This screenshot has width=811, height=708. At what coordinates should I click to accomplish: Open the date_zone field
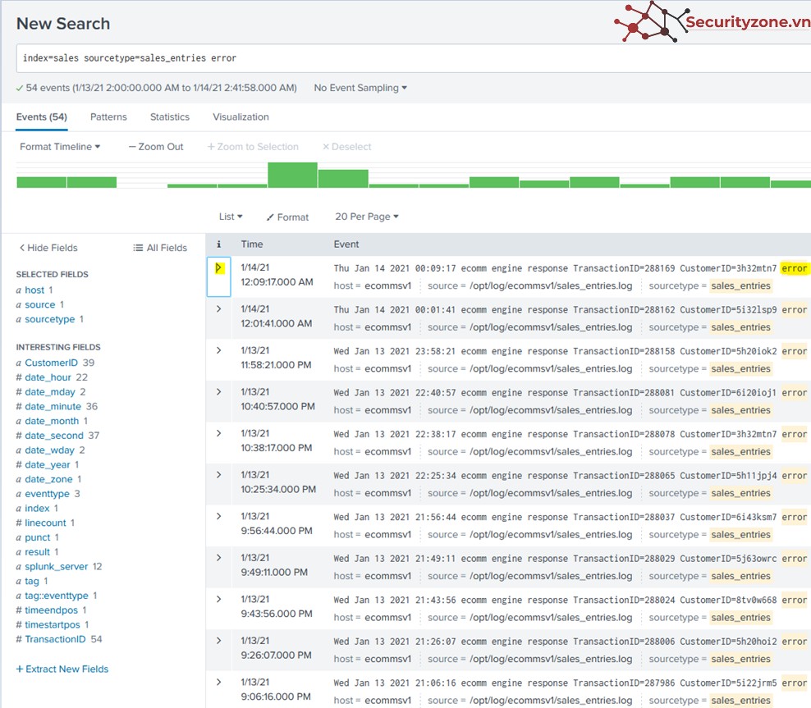48,479
